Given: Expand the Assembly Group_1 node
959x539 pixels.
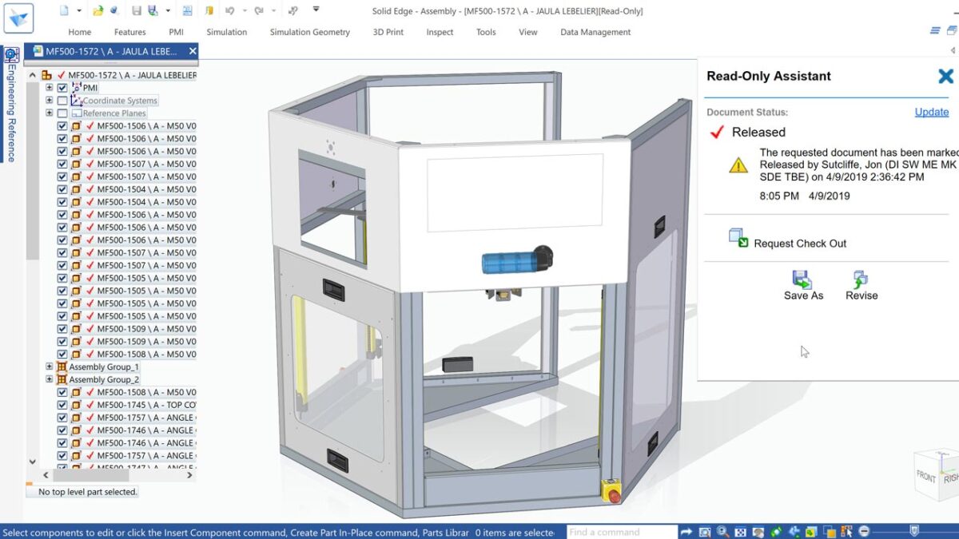Looking at the screenshot, I should [50, 367].
